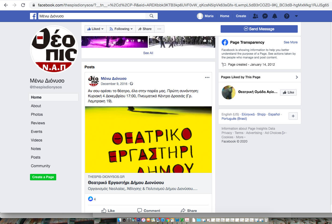Screen dimensions: 332x224
Task: Click Create in the top bar
Action: click(241, 16)
